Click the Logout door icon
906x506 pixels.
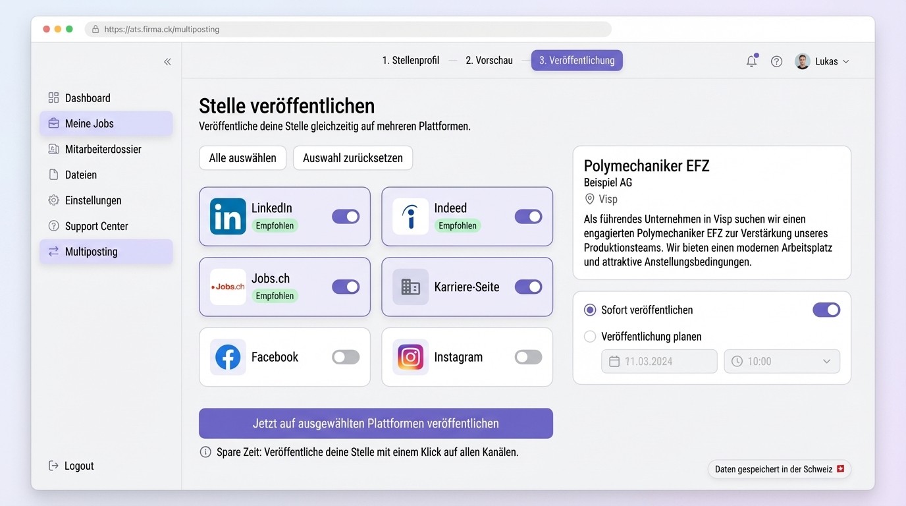53,466
